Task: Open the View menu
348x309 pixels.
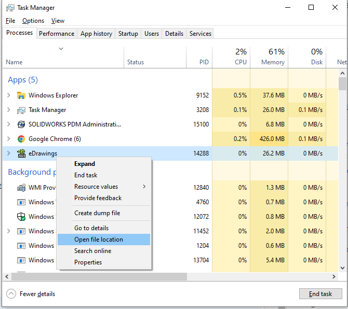Action: point(58,21)
